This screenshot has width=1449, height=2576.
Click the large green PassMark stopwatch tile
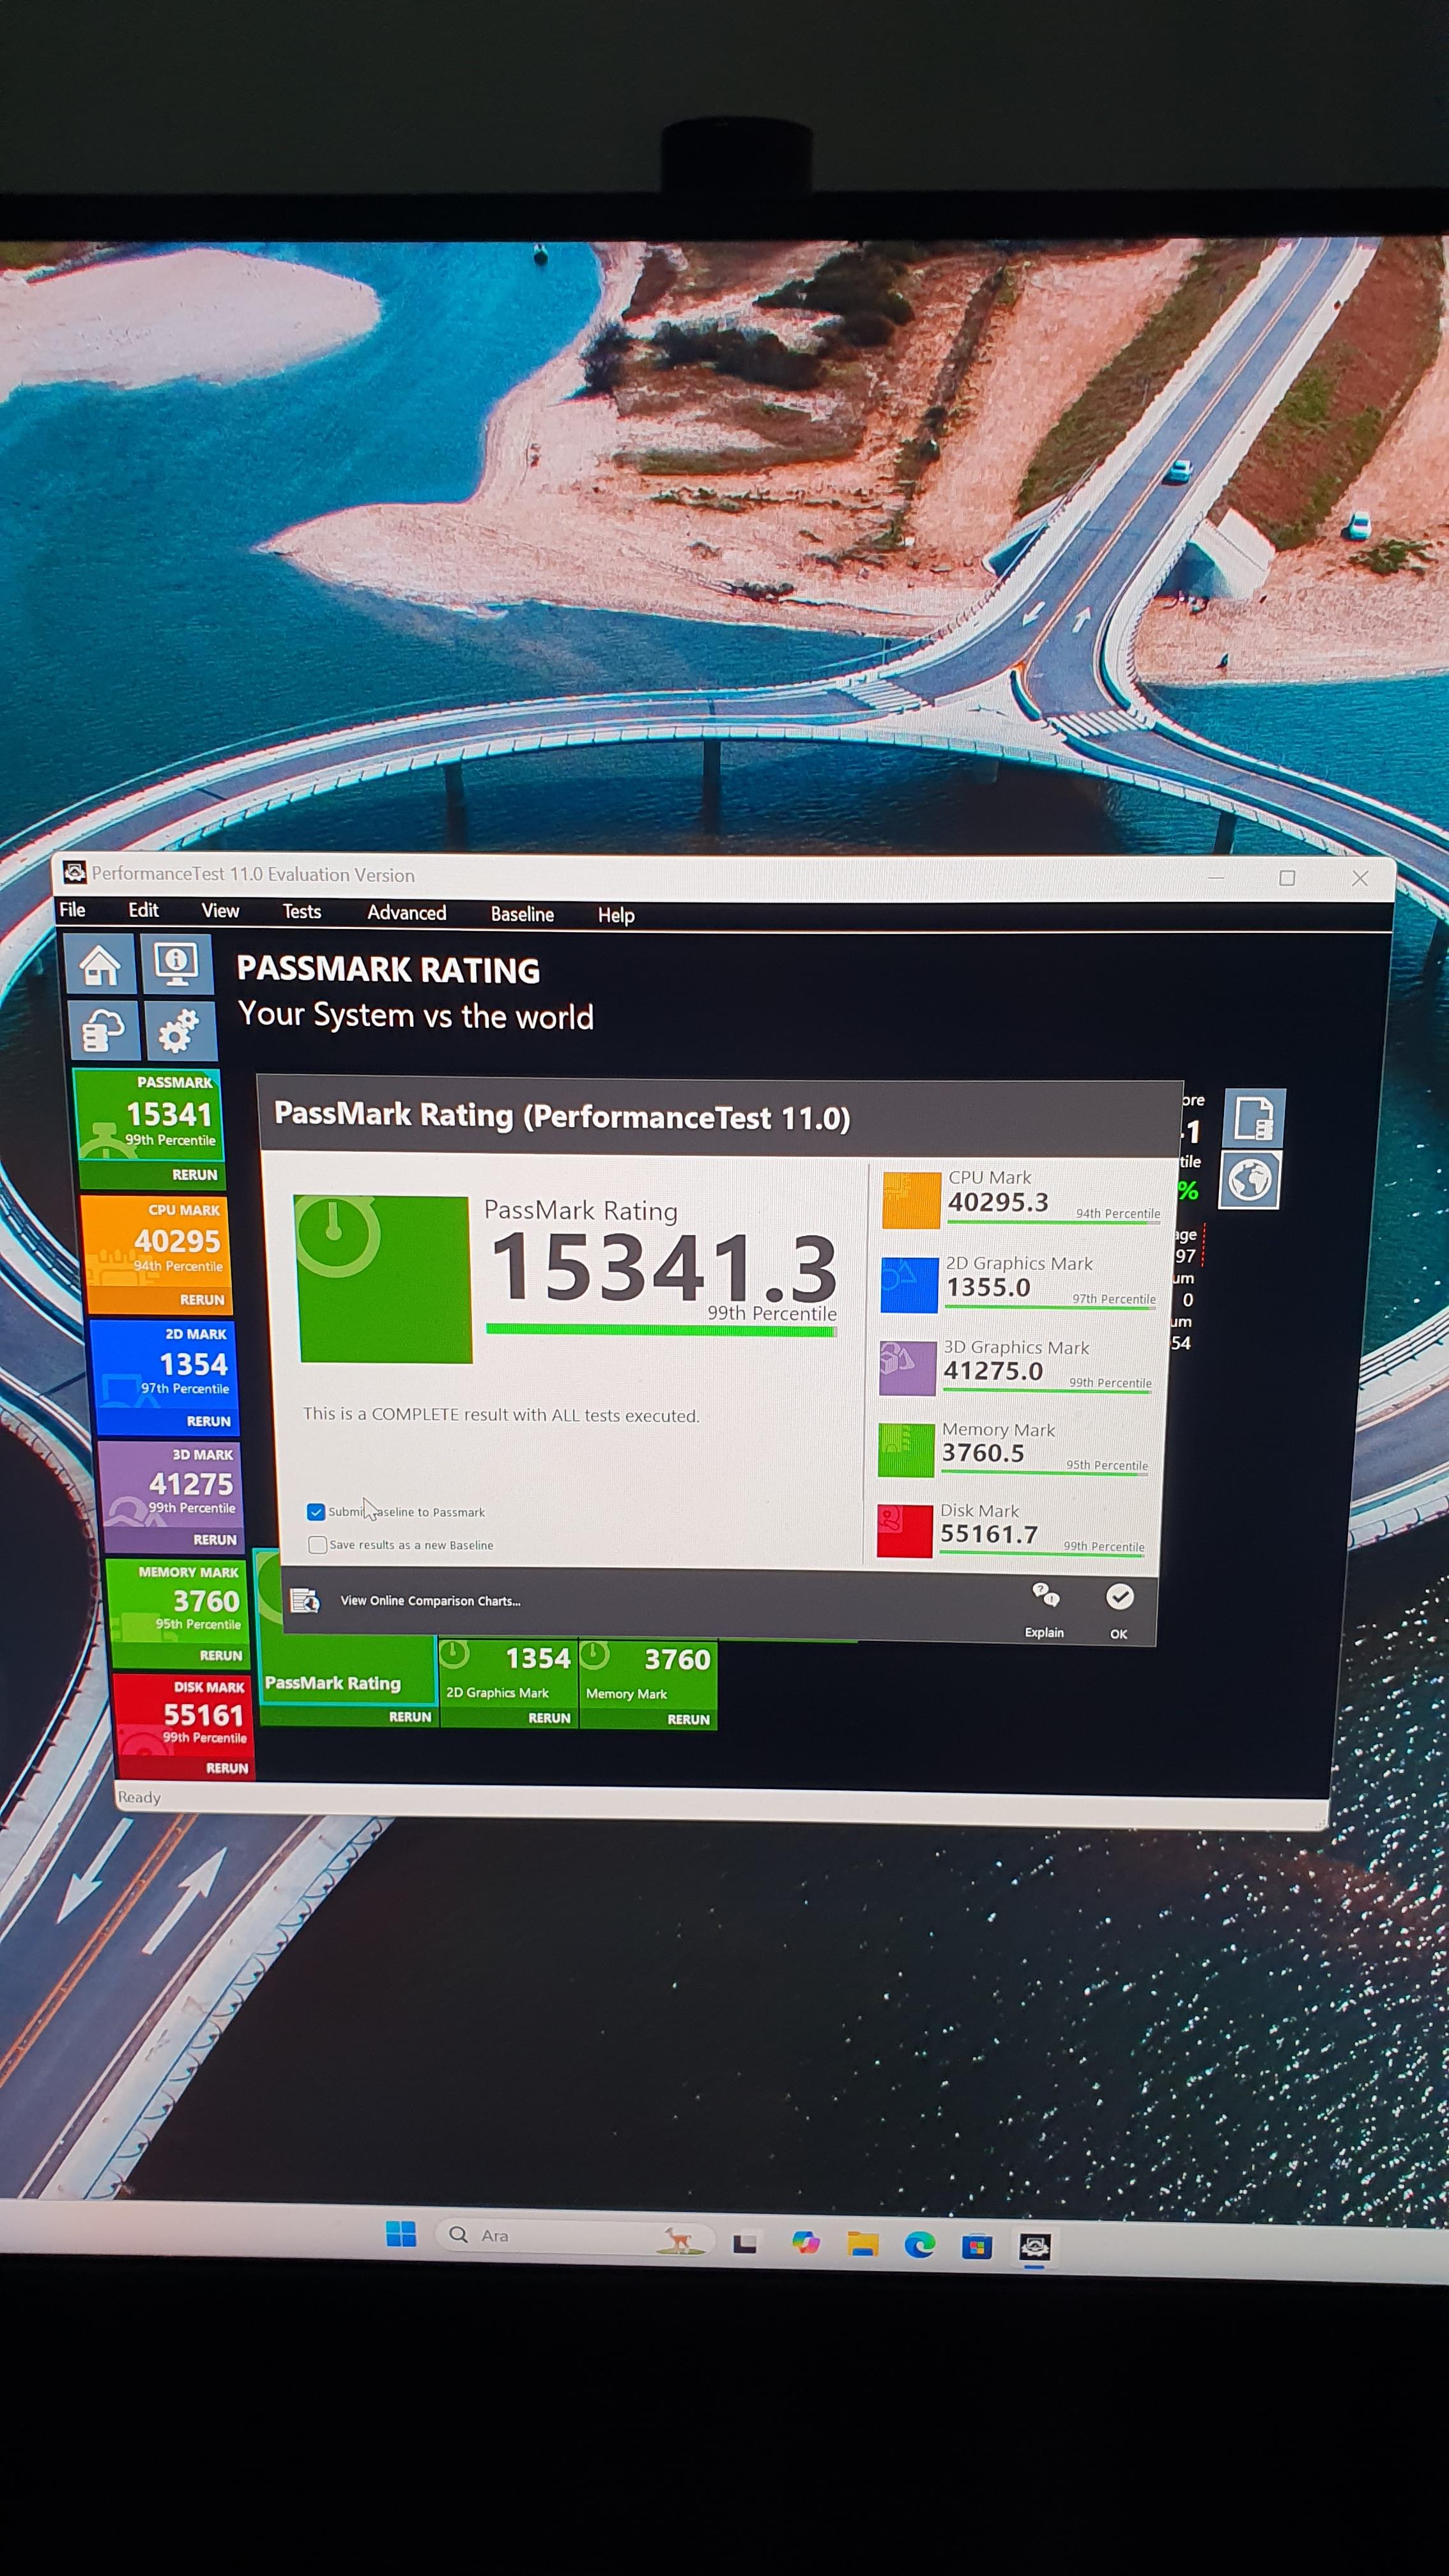[x=384, y=1278]
